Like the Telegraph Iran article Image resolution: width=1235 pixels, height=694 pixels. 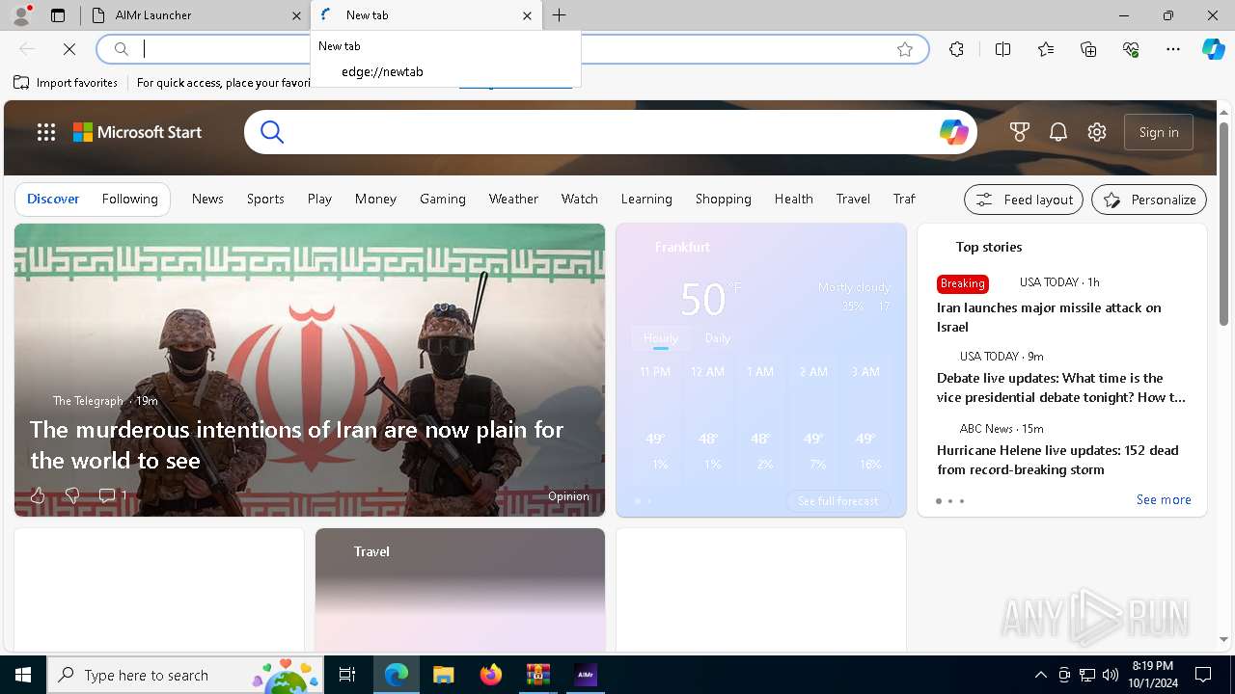pos(38,495)
